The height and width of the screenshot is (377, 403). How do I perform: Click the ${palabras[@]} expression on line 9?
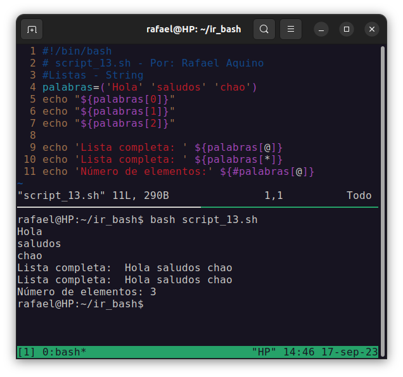tap(238, 147)
